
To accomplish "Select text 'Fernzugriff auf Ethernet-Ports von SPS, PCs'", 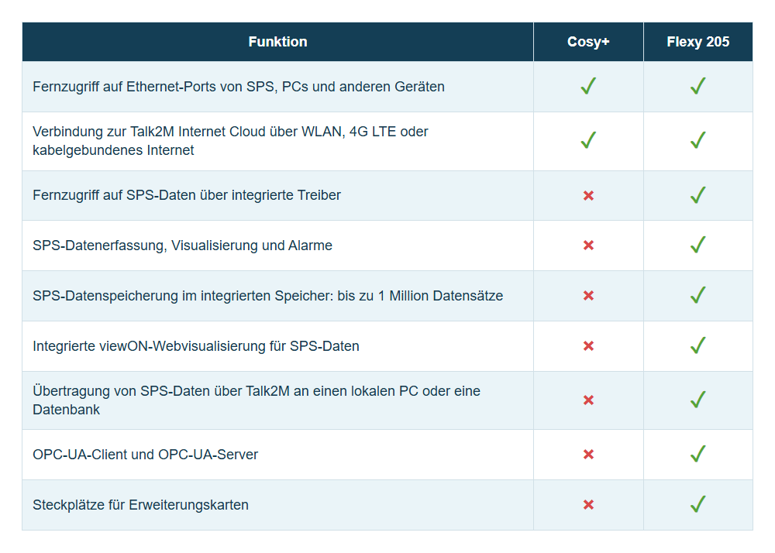I will tap(170, 87).
